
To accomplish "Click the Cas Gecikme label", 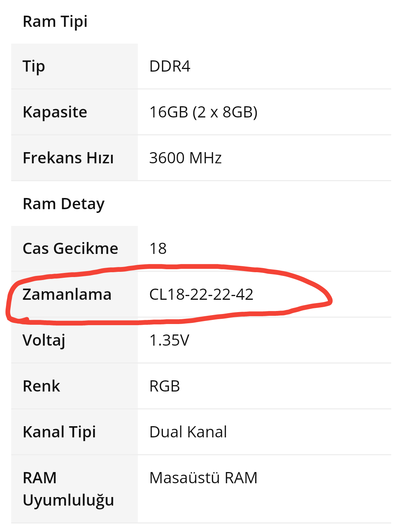I will click(x=70, y=249).
